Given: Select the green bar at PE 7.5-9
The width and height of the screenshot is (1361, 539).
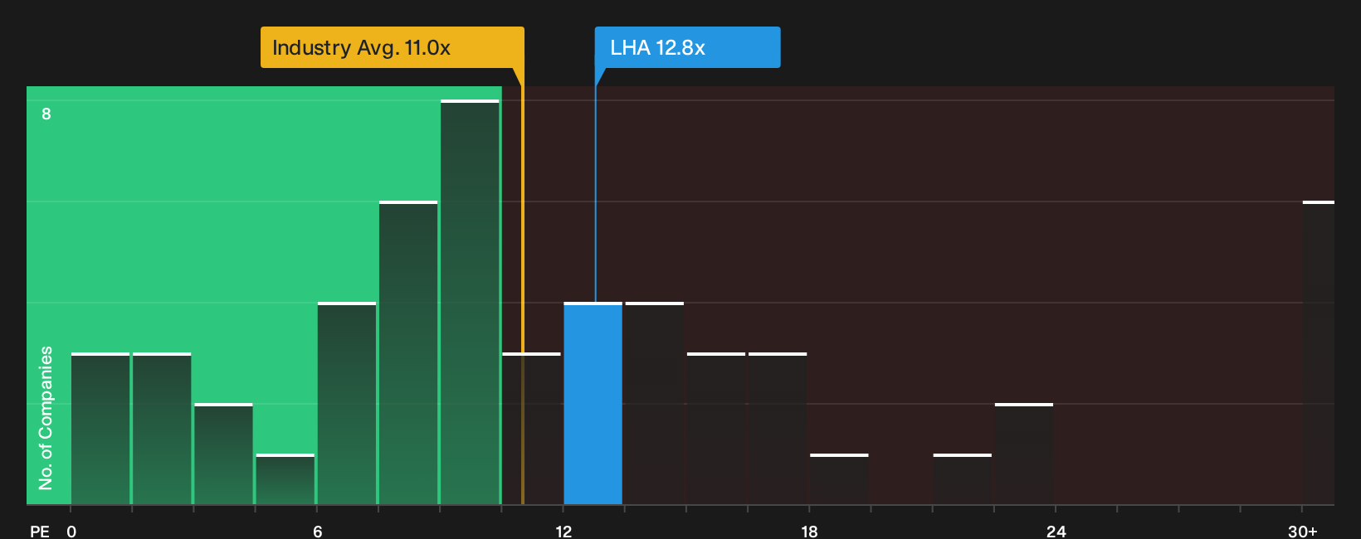Looking at the screenshot, I should coord(408,352).
